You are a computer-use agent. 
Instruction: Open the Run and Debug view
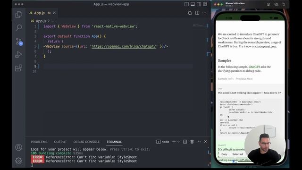click(18, 55)
